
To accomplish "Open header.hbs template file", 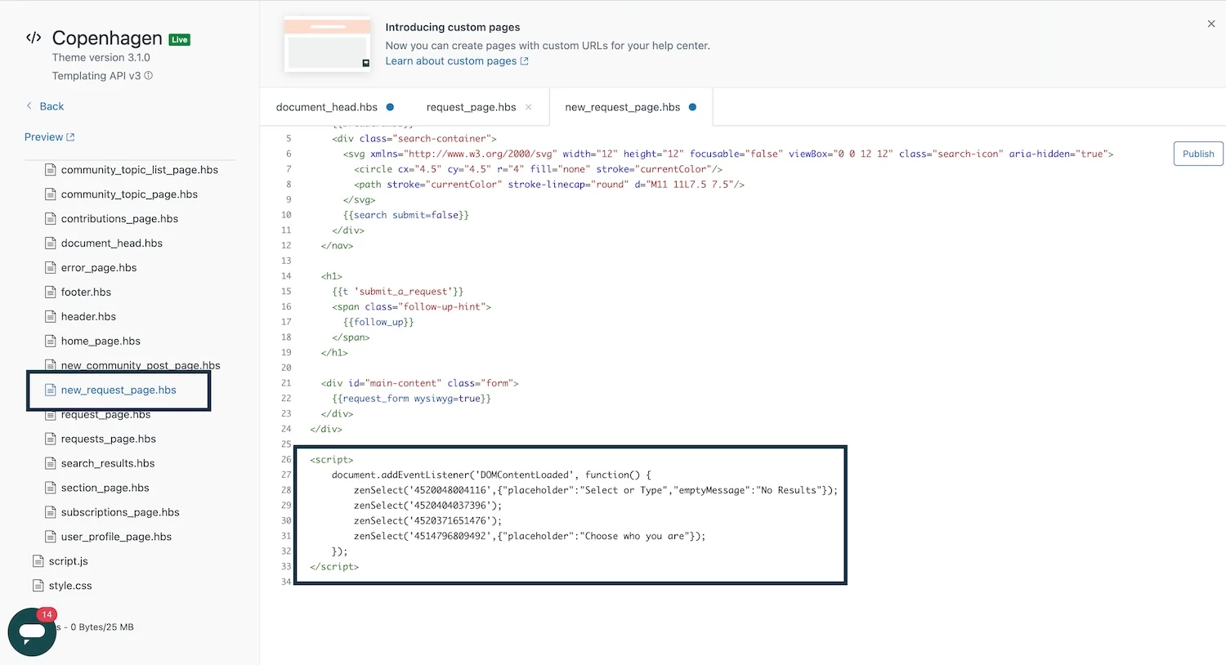I will tap(88, 317).
